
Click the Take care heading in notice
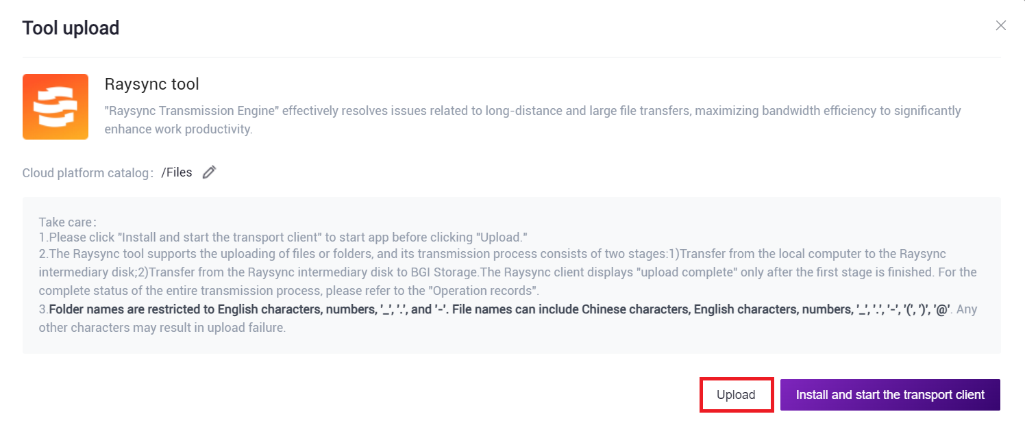coord(68,222)
